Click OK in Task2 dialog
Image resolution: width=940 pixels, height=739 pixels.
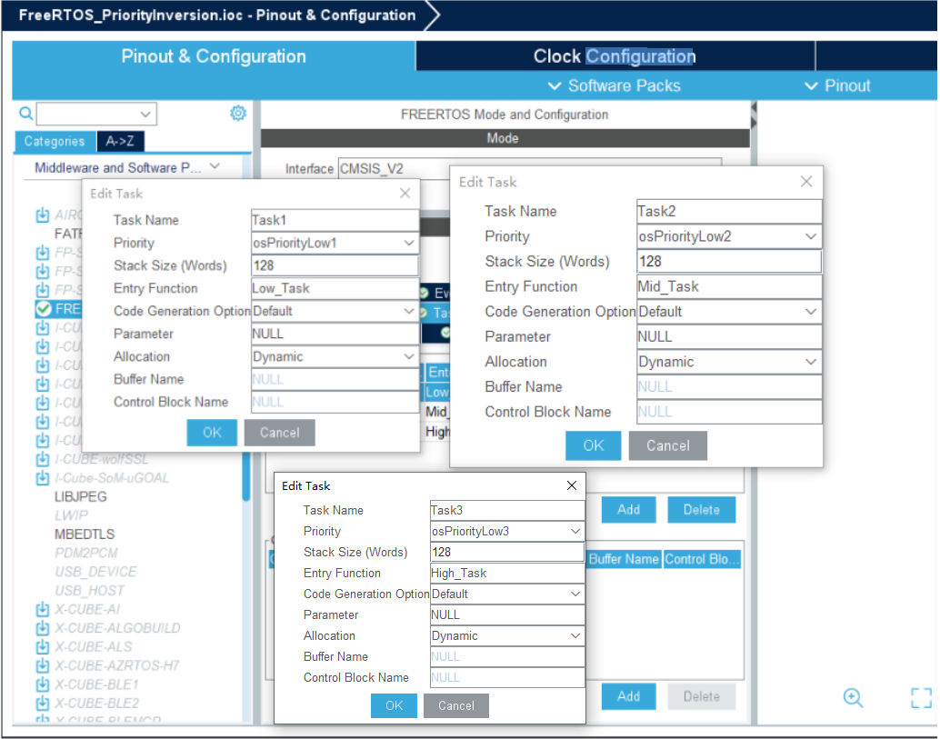point(593,445)
